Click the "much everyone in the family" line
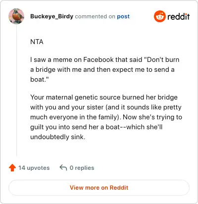This screenshot has height=204, width=198. click(x=106, y=117)
